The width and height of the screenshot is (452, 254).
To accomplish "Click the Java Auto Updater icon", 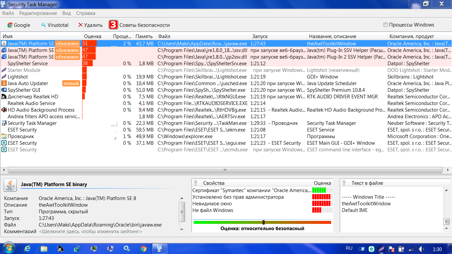I will click(4, 83).
